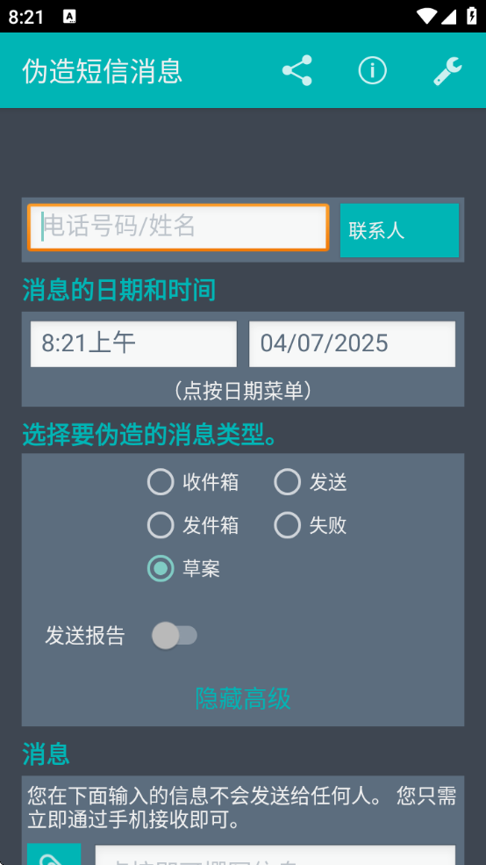Open the time picker showing 8:21上午
486x865 pixels.
click(133, 343)
